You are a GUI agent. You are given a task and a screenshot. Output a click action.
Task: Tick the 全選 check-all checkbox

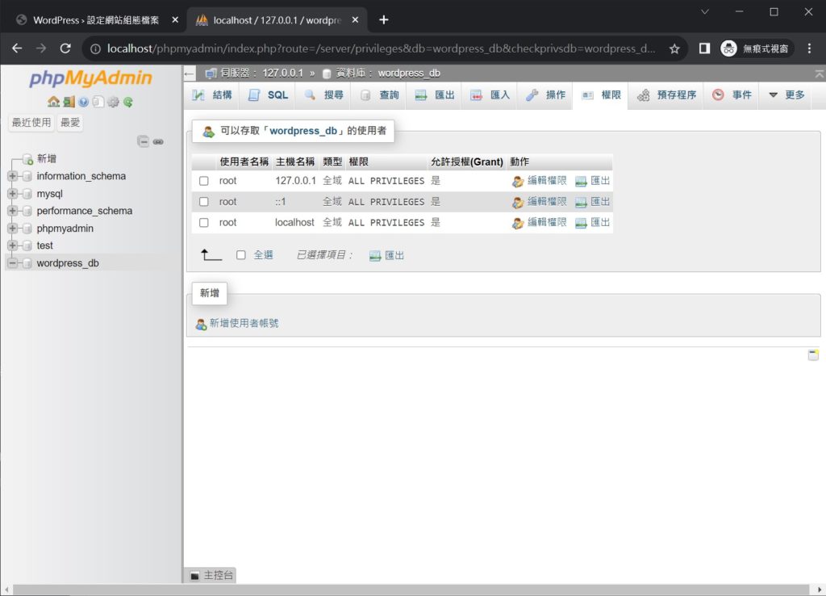tap(240, 255)
